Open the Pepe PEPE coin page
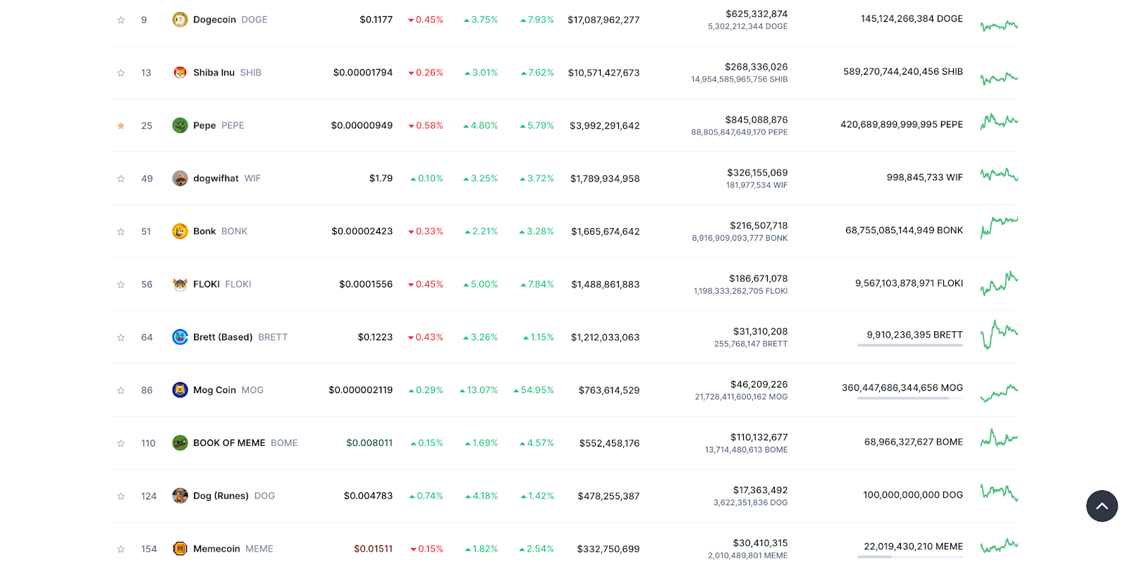The width and height of the screenshot is (1128, 572). [x=219, y=125]
